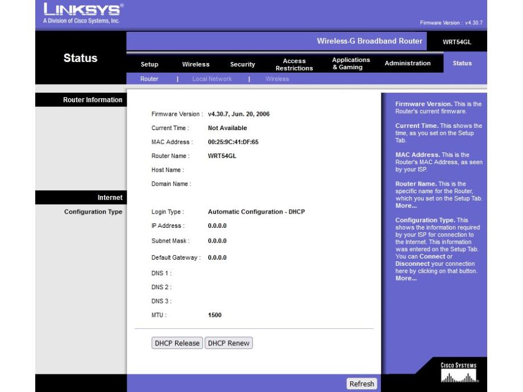Viewport: 523px width, 392px height.
Task: Click the Cisco Systems logo
Action: click(x=458, y=370)
